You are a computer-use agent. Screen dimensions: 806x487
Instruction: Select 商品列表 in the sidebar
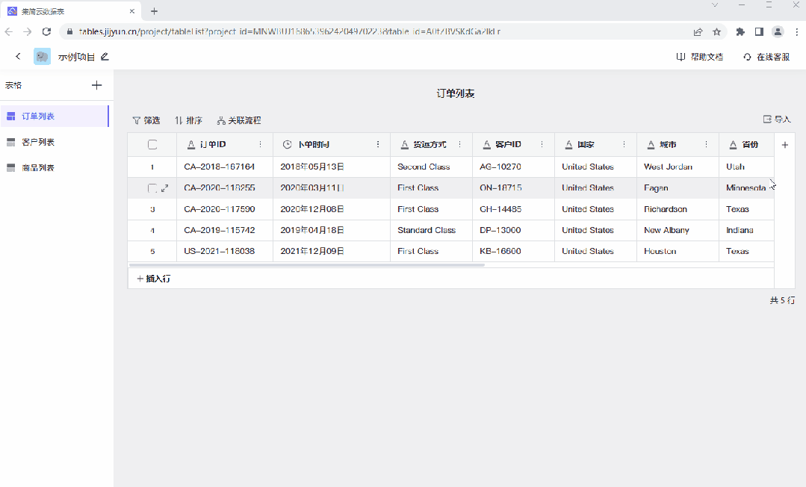(x=55, y=167)
